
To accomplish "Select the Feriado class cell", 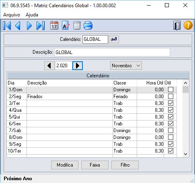I will tap(125, 97).
